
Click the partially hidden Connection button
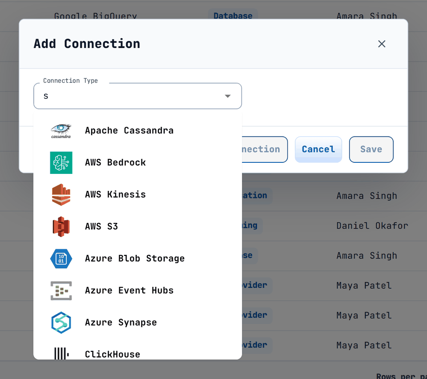264,149
